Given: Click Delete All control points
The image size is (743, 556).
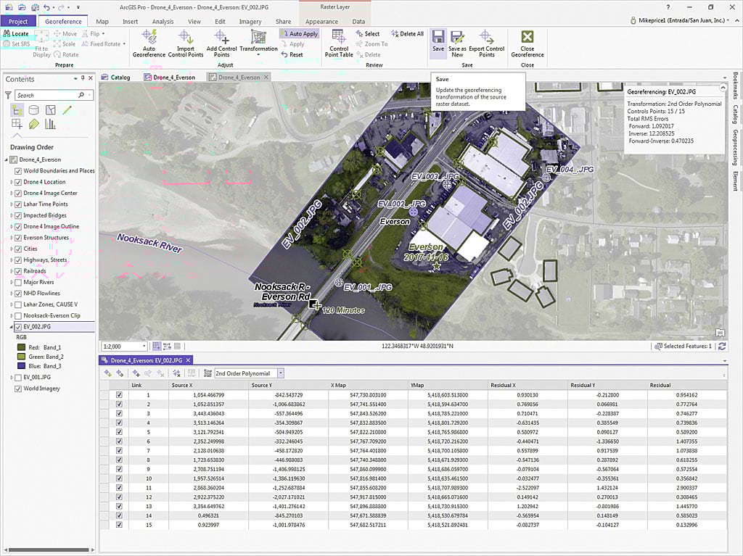Looking at the screenshot, I should [x=408, y=33].
